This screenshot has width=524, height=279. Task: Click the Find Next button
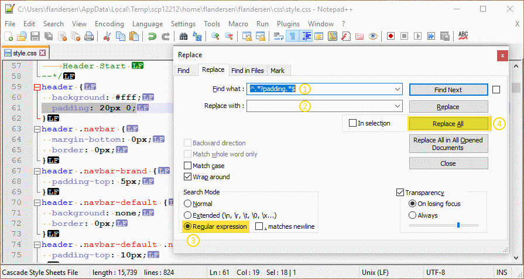(x=448, y=90)
